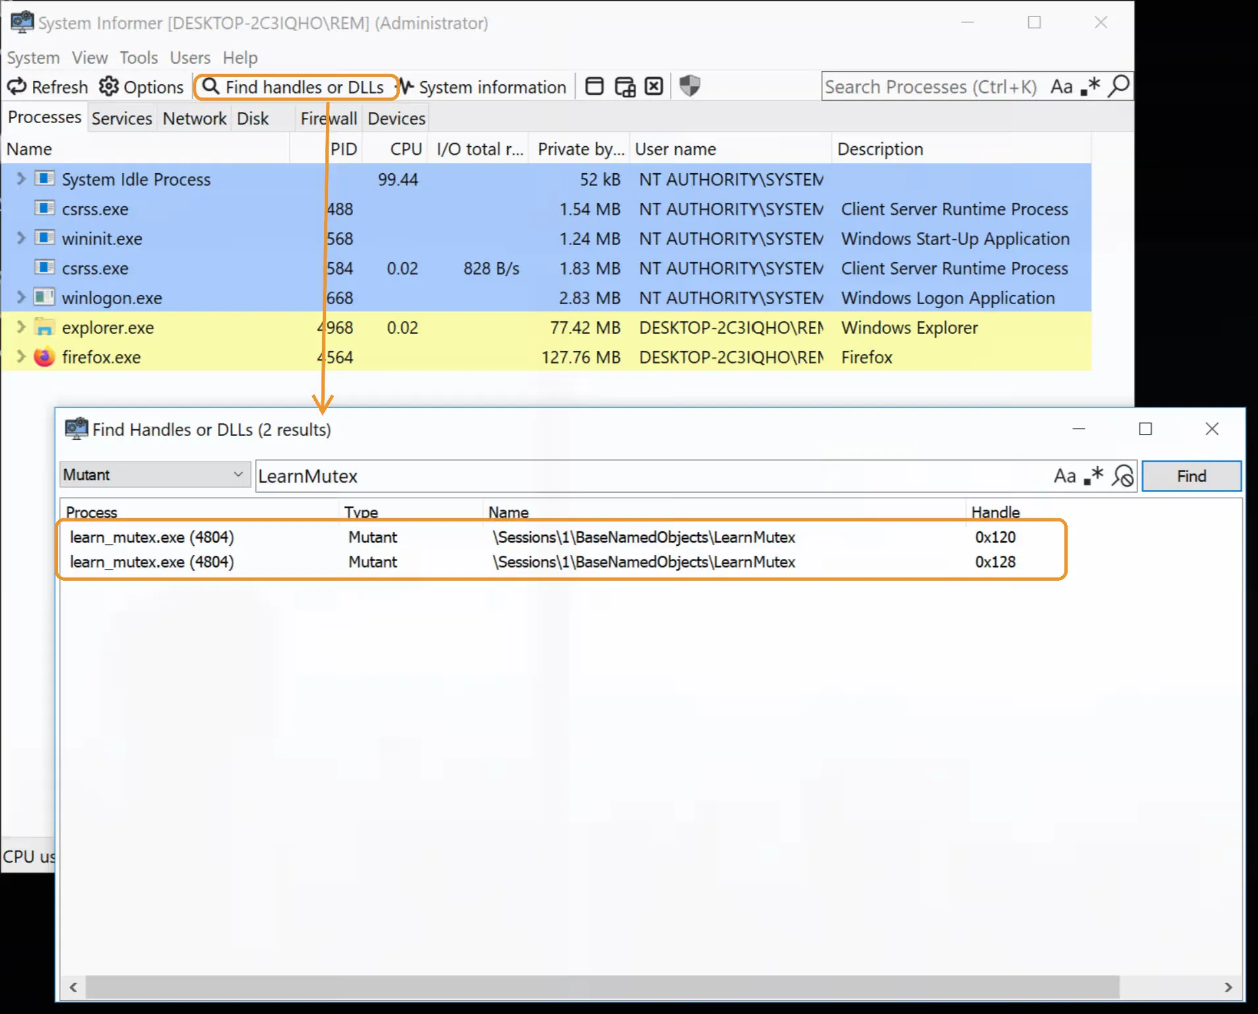Click the first window icon after System information
Viewport: 1258px width, 1014px height.
[x=594, y=86]
